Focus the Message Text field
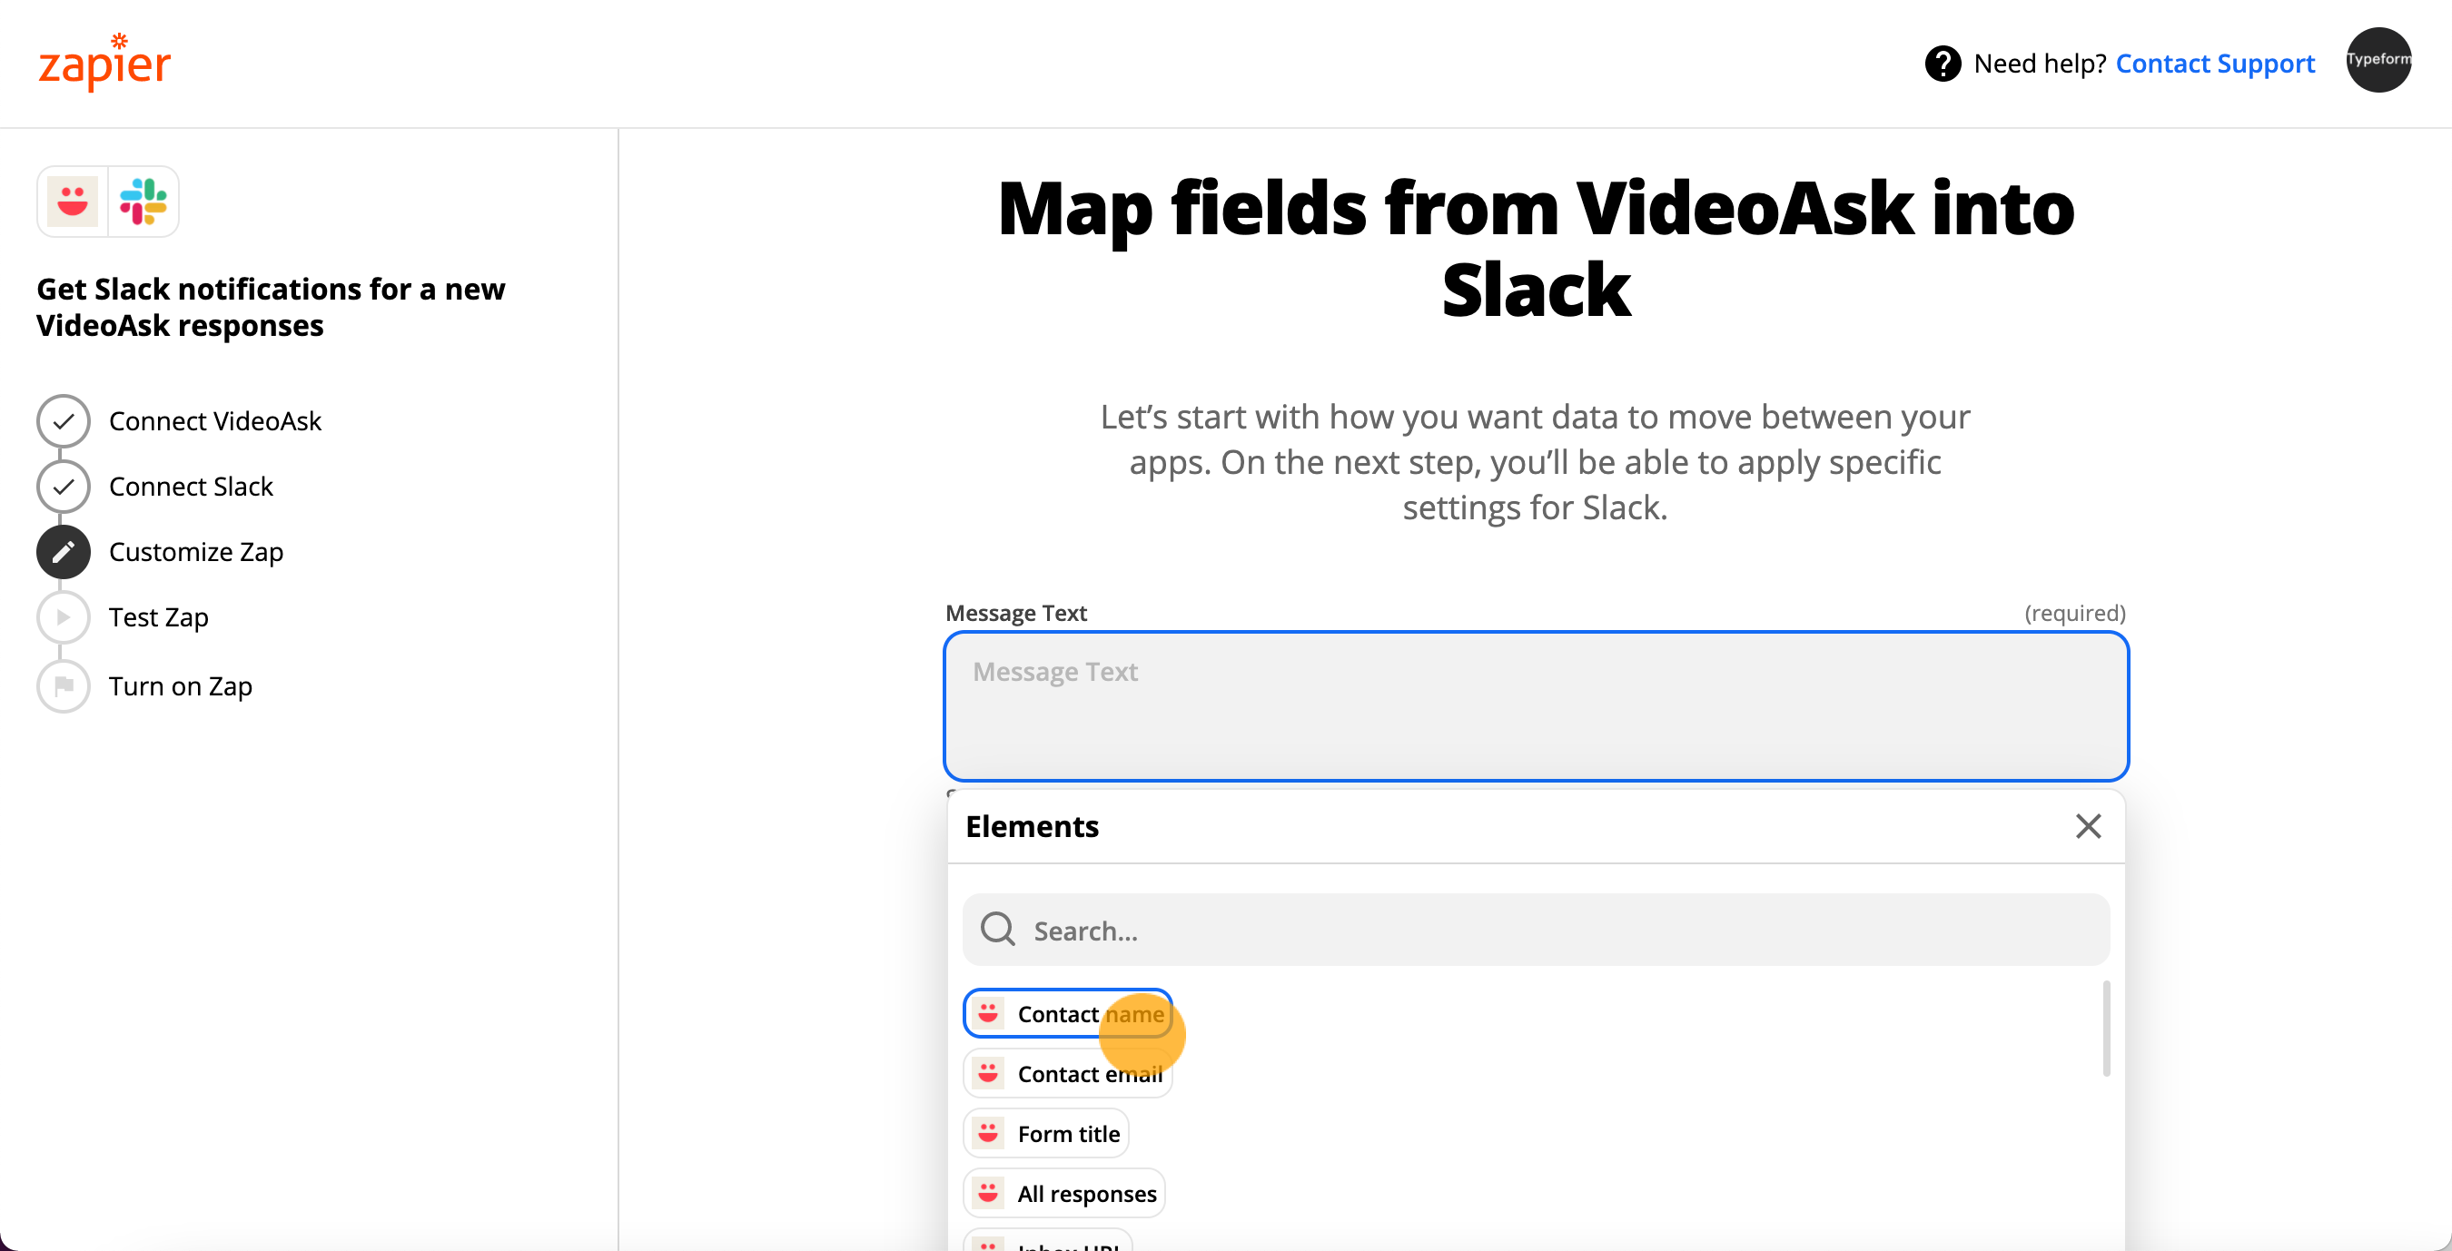The width and height of the screenshot is (2452, 1251). pyautogui.click(x=1536, y=707)
